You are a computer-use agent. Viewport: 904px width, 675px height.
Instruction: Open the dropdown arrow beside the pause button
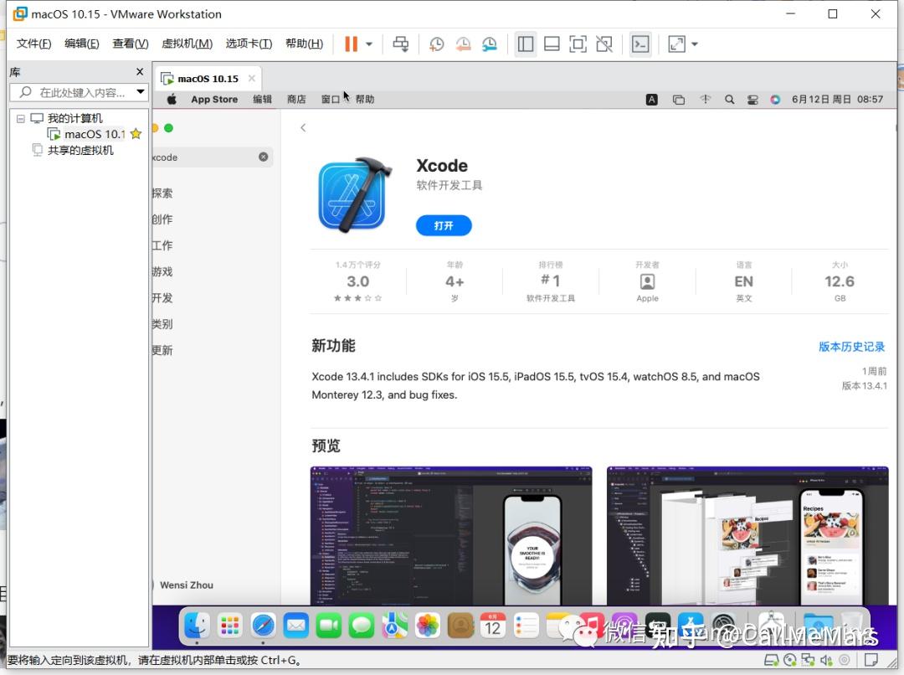click(369, 44)
